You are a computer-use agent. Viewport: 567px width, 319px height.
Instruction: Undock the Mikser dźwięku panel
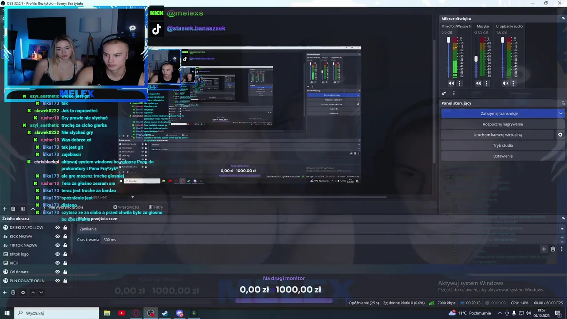coord(563,19)
